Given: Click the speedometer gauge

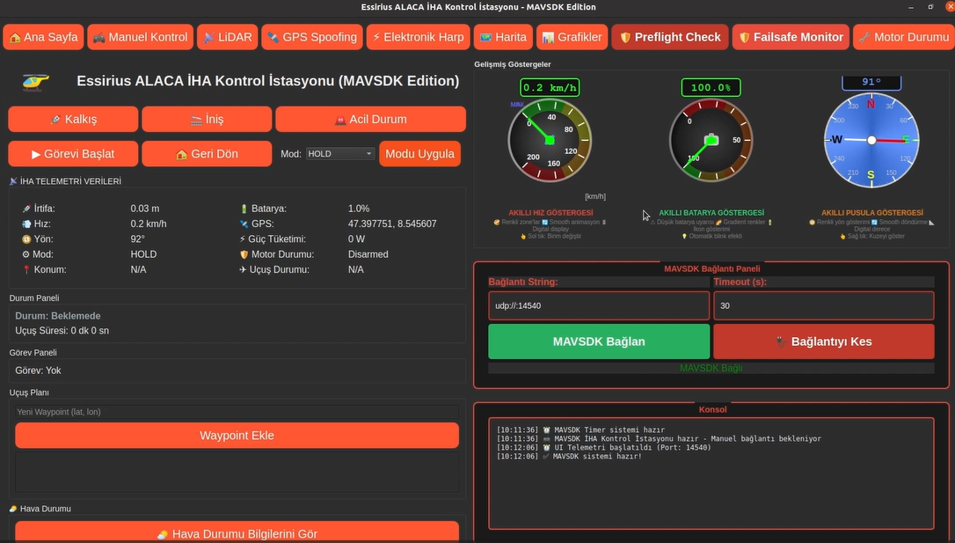Looking at the screenshot, I should (x=550, y=140).
